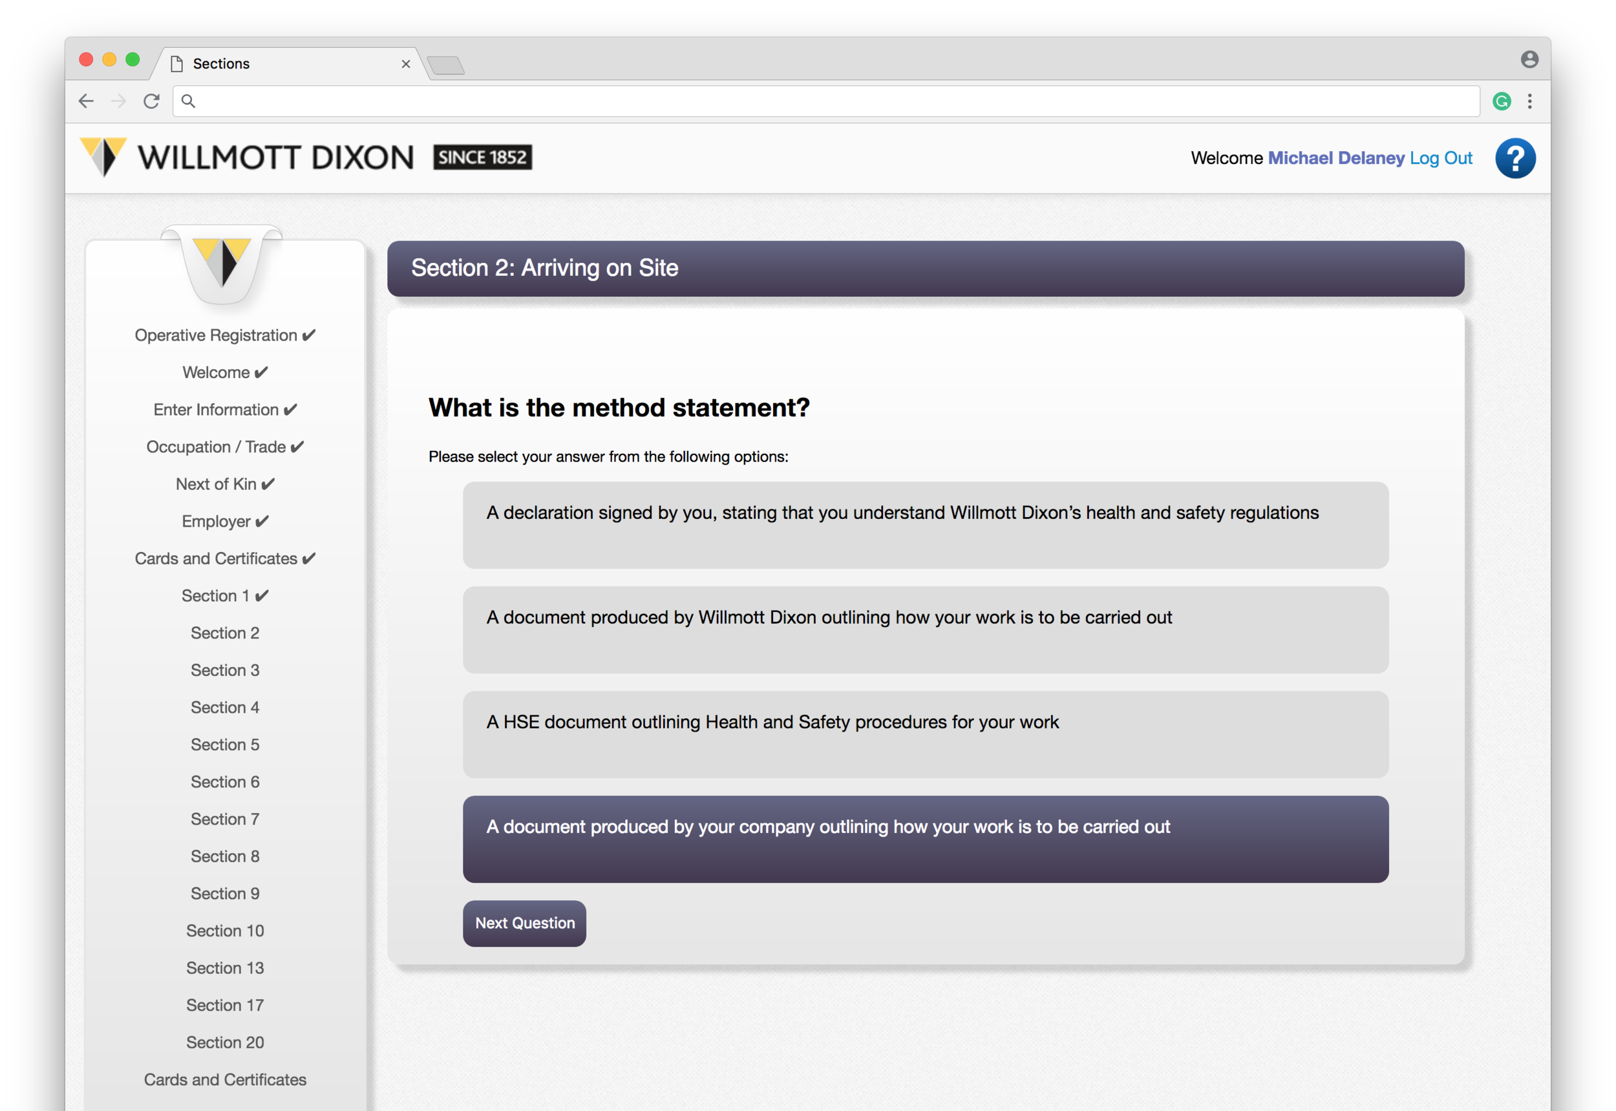Click the question text 'What is the method statement?'
The image size is (1616, 1111).
(619, 408)
